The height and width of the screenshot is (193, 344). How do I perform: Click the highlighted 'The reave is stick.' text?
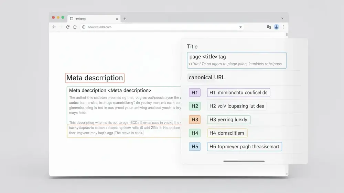click(129, 133)
